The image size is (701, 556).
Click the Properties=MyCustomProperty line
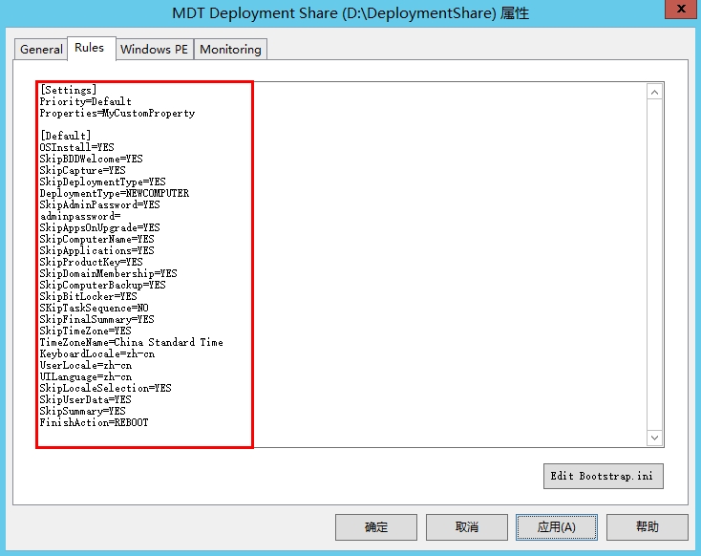pos(117,113)
